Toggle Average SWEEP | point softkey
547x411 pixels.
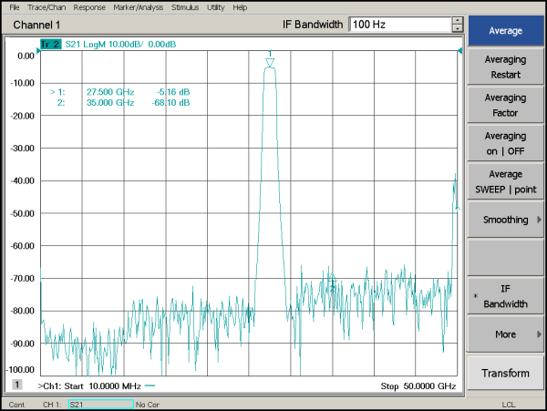tap(505, 181)
